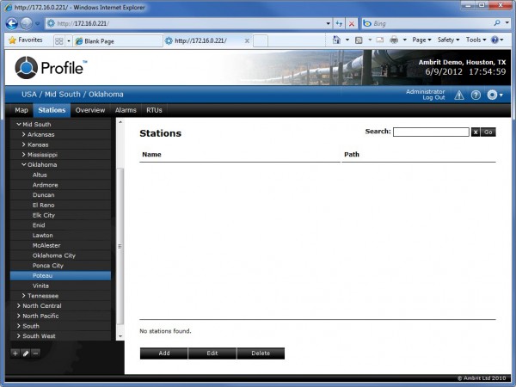The image size is (516, 387).
Task: Switch to the Overview tab
Action: pyautogui.click(x=90, y=110)
